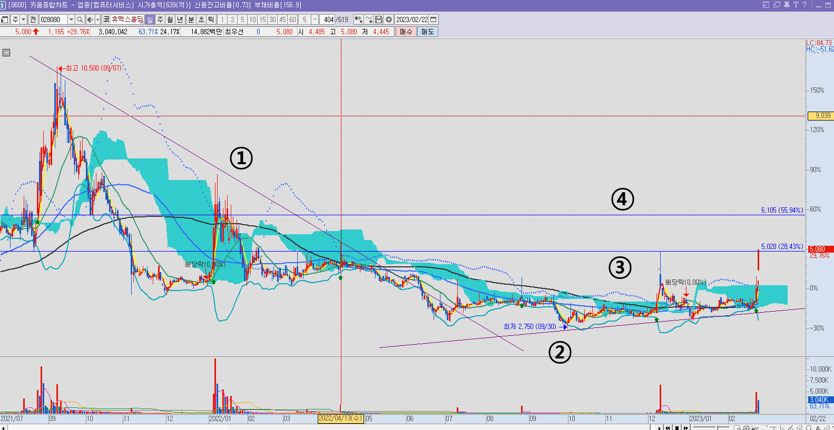This screenshot has height=430, width=834.
Task: Pin the window with pushpin icon
Action: [786, 5]
